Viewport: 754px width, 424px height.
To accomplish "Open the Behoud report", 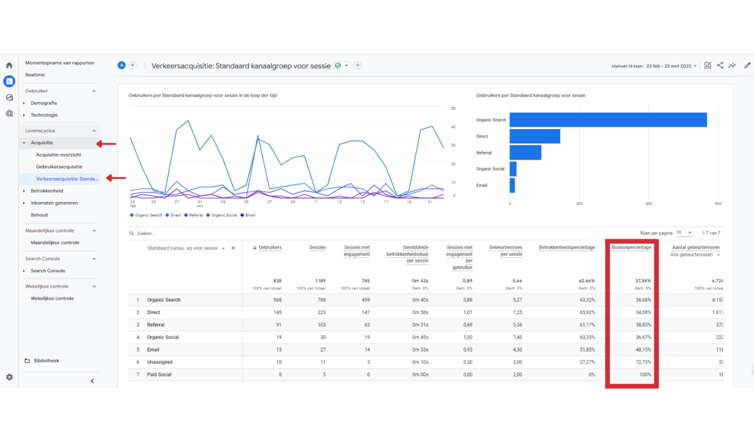I will (39, 215).
